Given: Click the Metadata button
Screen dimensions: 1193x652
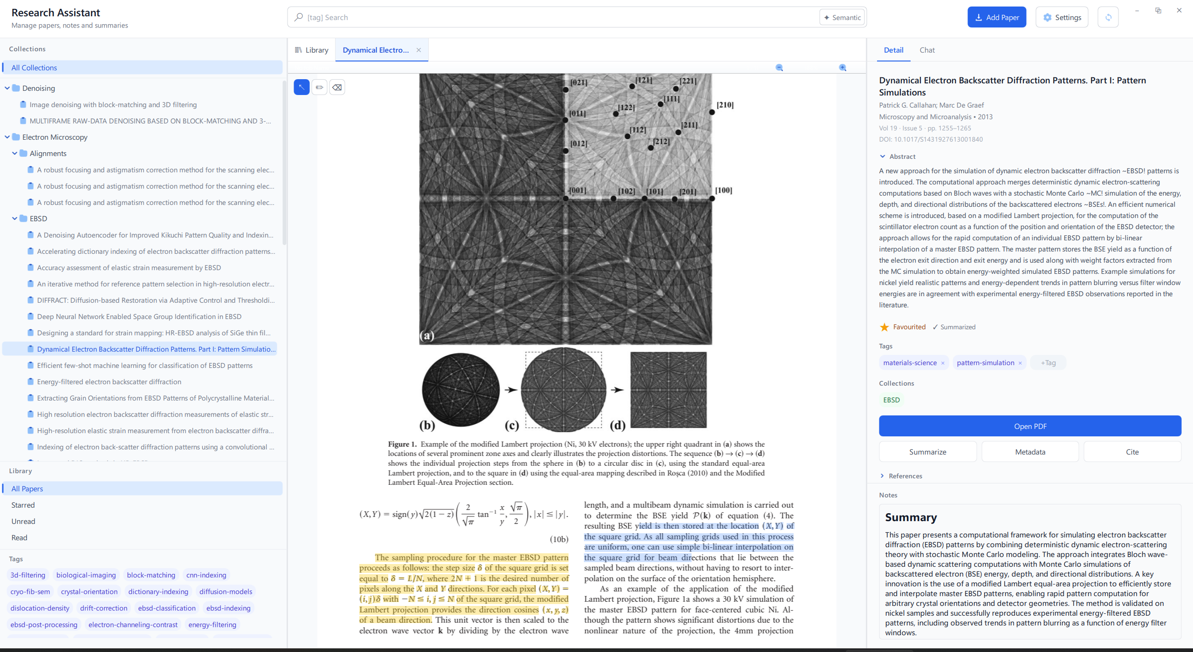Looking at the screenshot, I should tap(1030, 452).
